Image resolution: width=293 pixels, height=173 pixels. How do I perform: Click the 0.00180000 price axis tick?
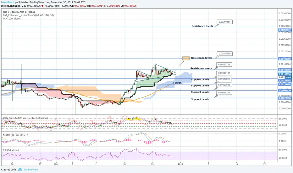(285, 64)
